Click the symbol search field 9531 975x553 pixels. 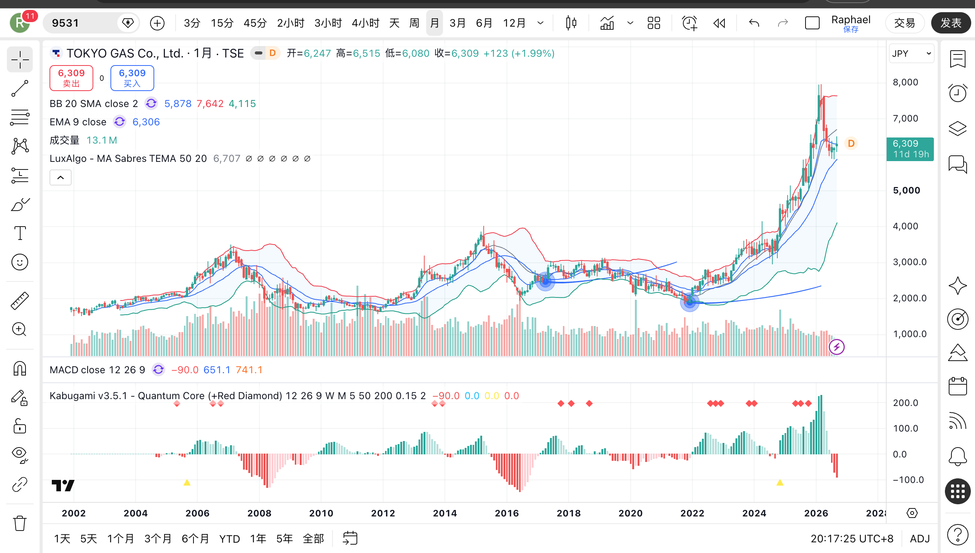tap(91, 23)
